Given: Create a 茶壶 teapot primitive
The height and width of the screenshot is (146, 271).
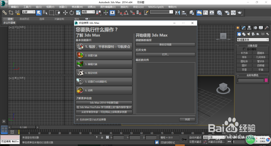Looking at the screenshot, I should point(244,70).
